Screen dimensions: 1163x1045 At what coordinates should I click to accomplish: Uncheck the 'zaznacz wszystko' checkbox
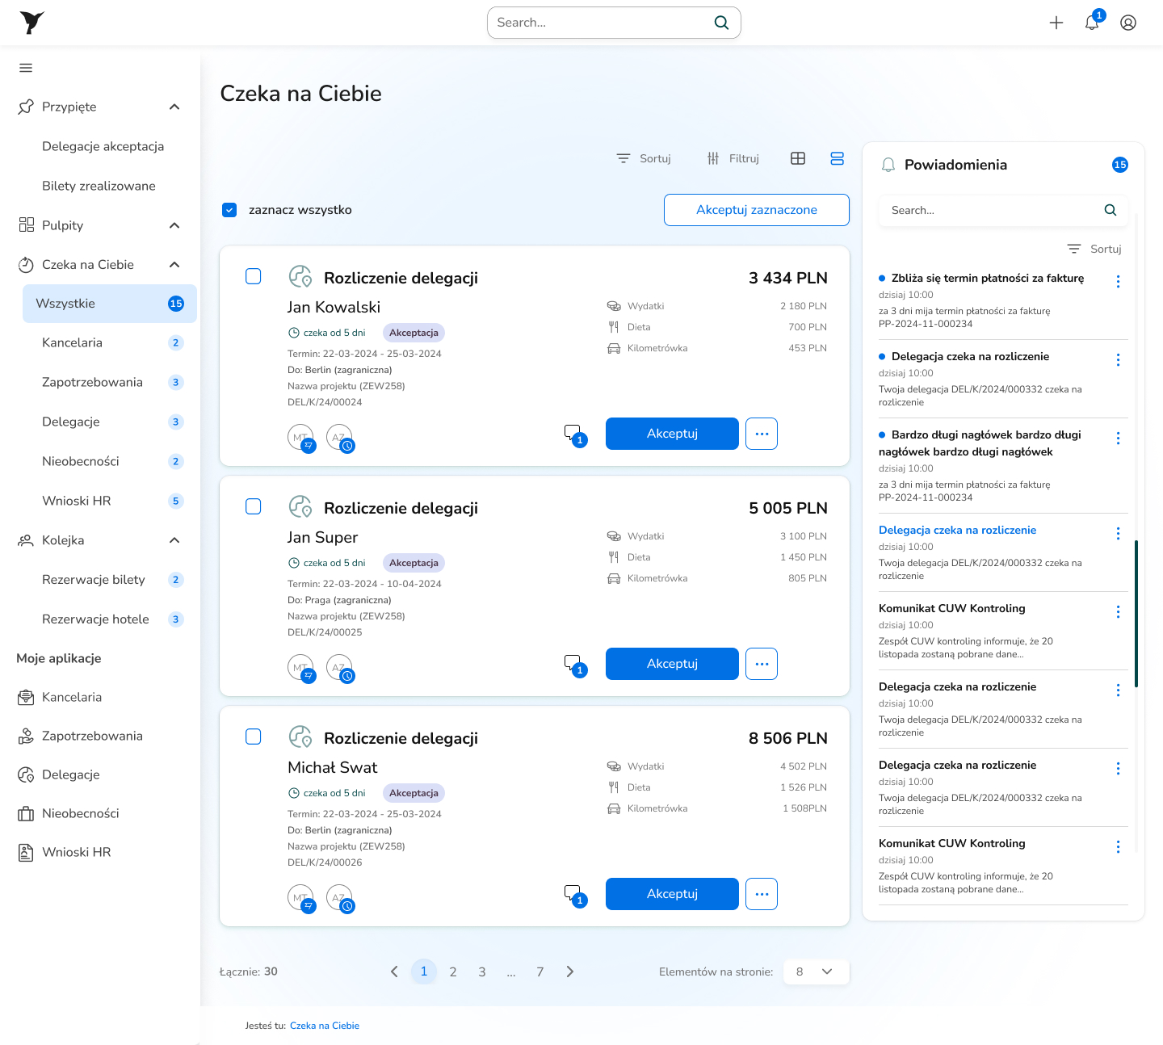tap(229, 210)
